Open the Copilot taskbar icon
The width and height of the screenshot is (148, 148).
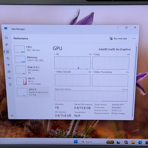click(x=126, y=142)
